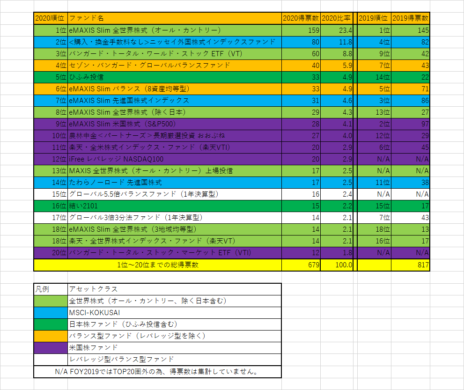
Task: Select the 145 votes cell for 2019
Action: [411, 30]
